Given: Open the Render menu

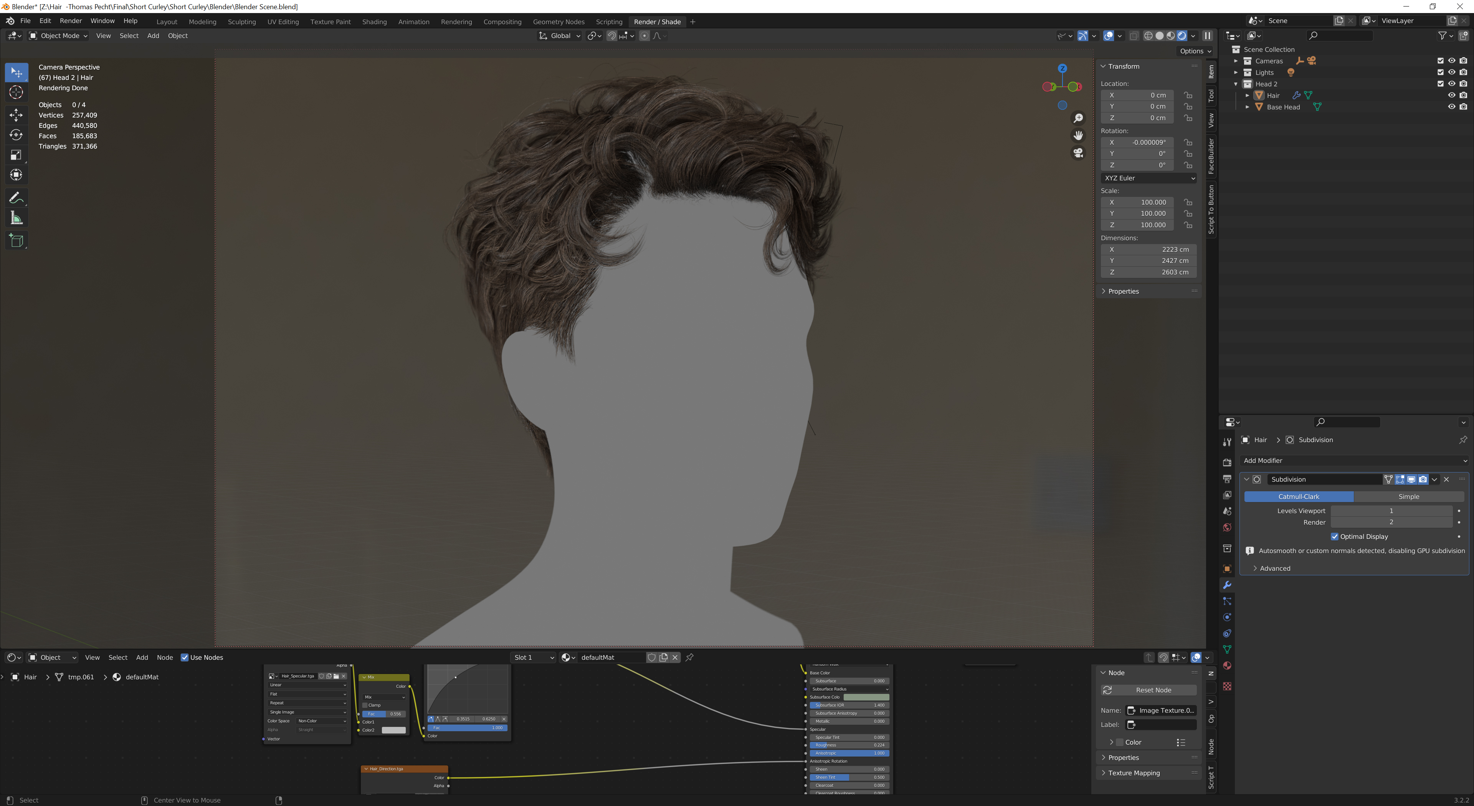Looking at the screenshot, I should 71,21.
